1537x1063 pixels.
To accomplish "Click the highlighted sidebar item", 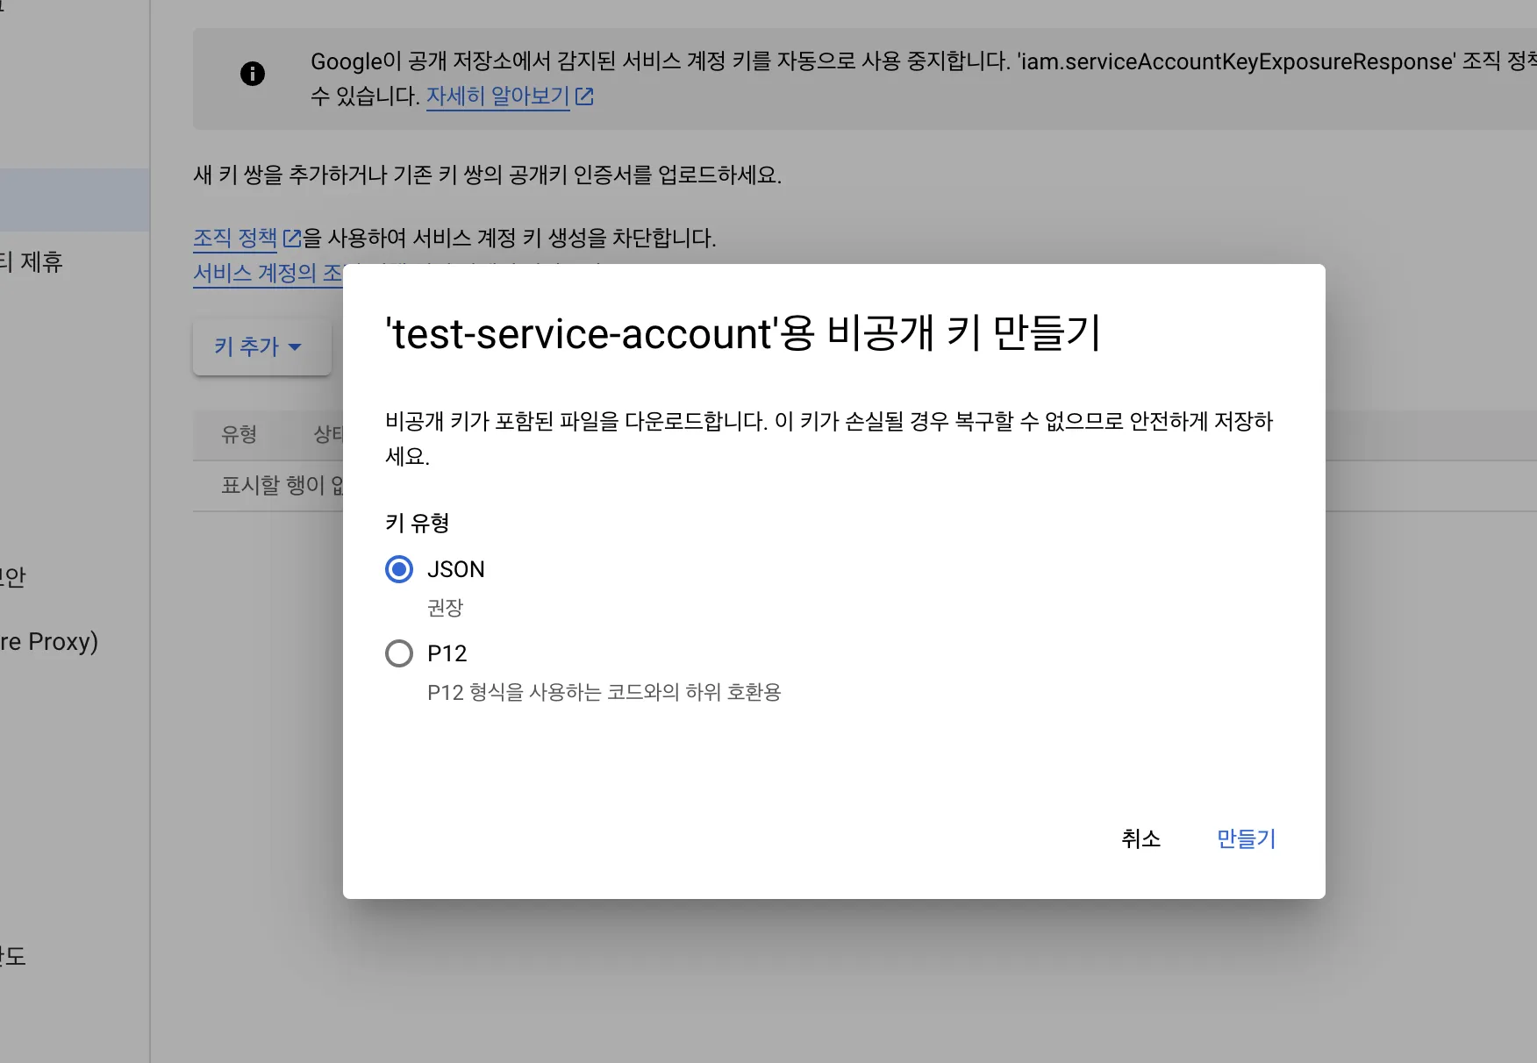I will coord(75,200).
